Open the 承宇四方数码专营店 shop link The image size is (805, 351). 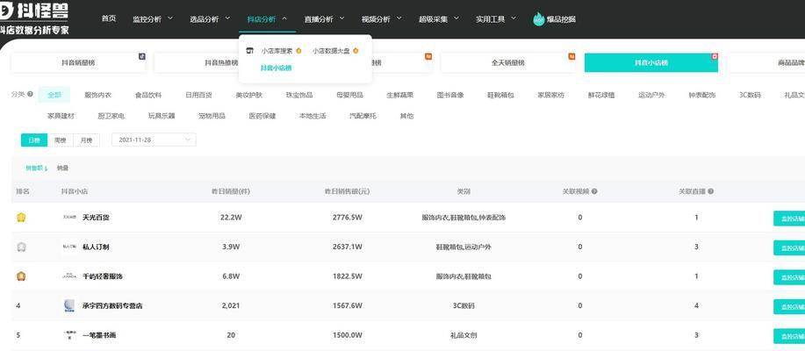(x=112, y=306)
